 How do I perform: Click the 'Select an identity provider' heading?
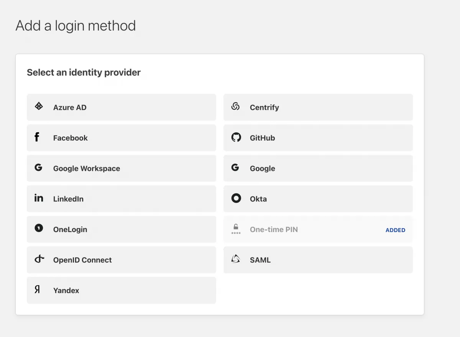pyautogui.click(x=84, y=72)
